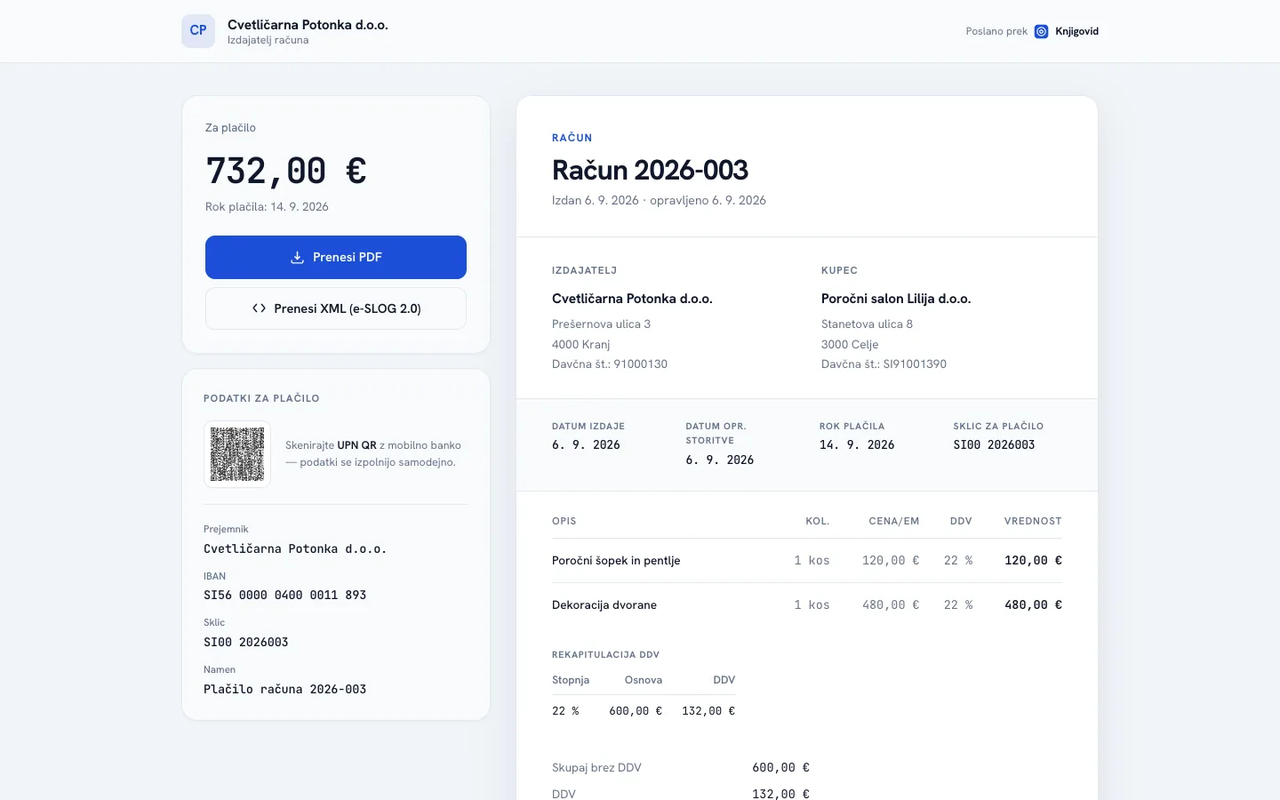Viewport: 1280px width, 800px height.
Task: Click the date under Datum opr. storitve
Action: coord(720,460)
